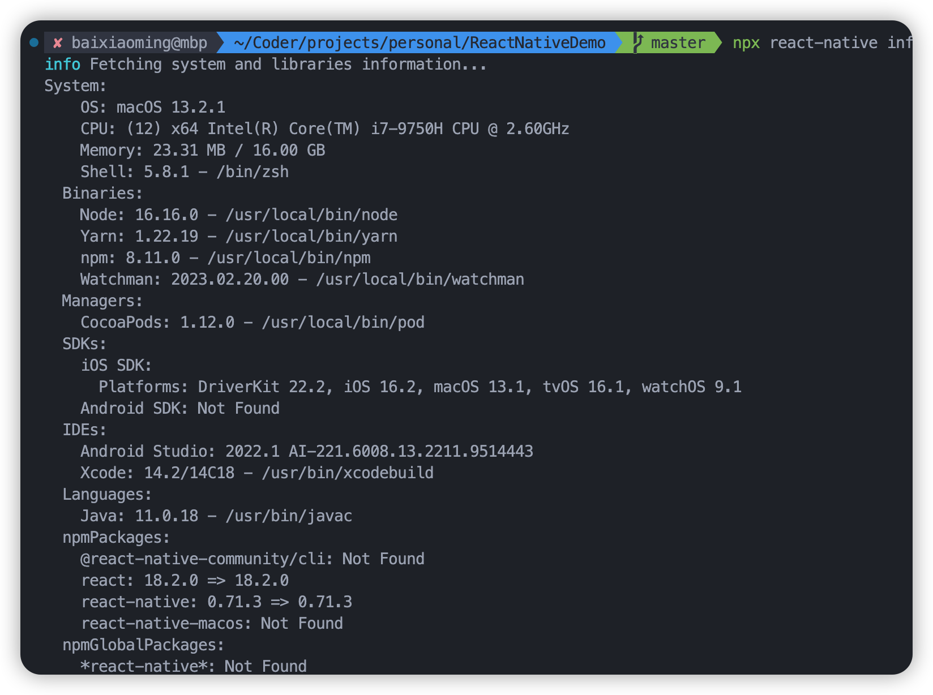
Task: Click the 'react-native-macos: Not Found' line
Action: click(212, 624)
